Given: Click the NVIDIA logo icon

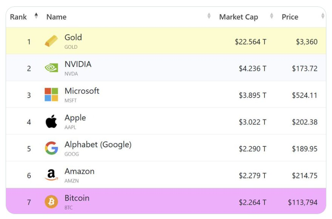Looking at the screenshot, I should [51, 68].
